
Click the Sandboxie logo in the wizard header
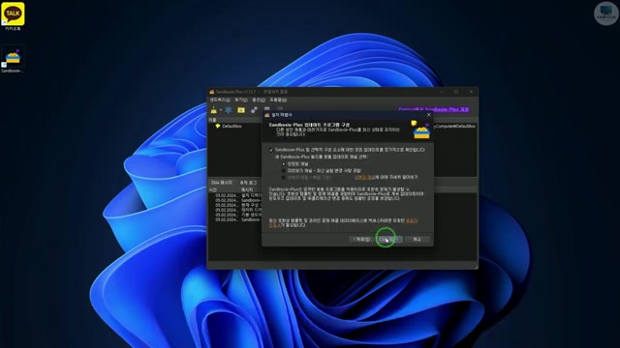(x=421, y=130)
